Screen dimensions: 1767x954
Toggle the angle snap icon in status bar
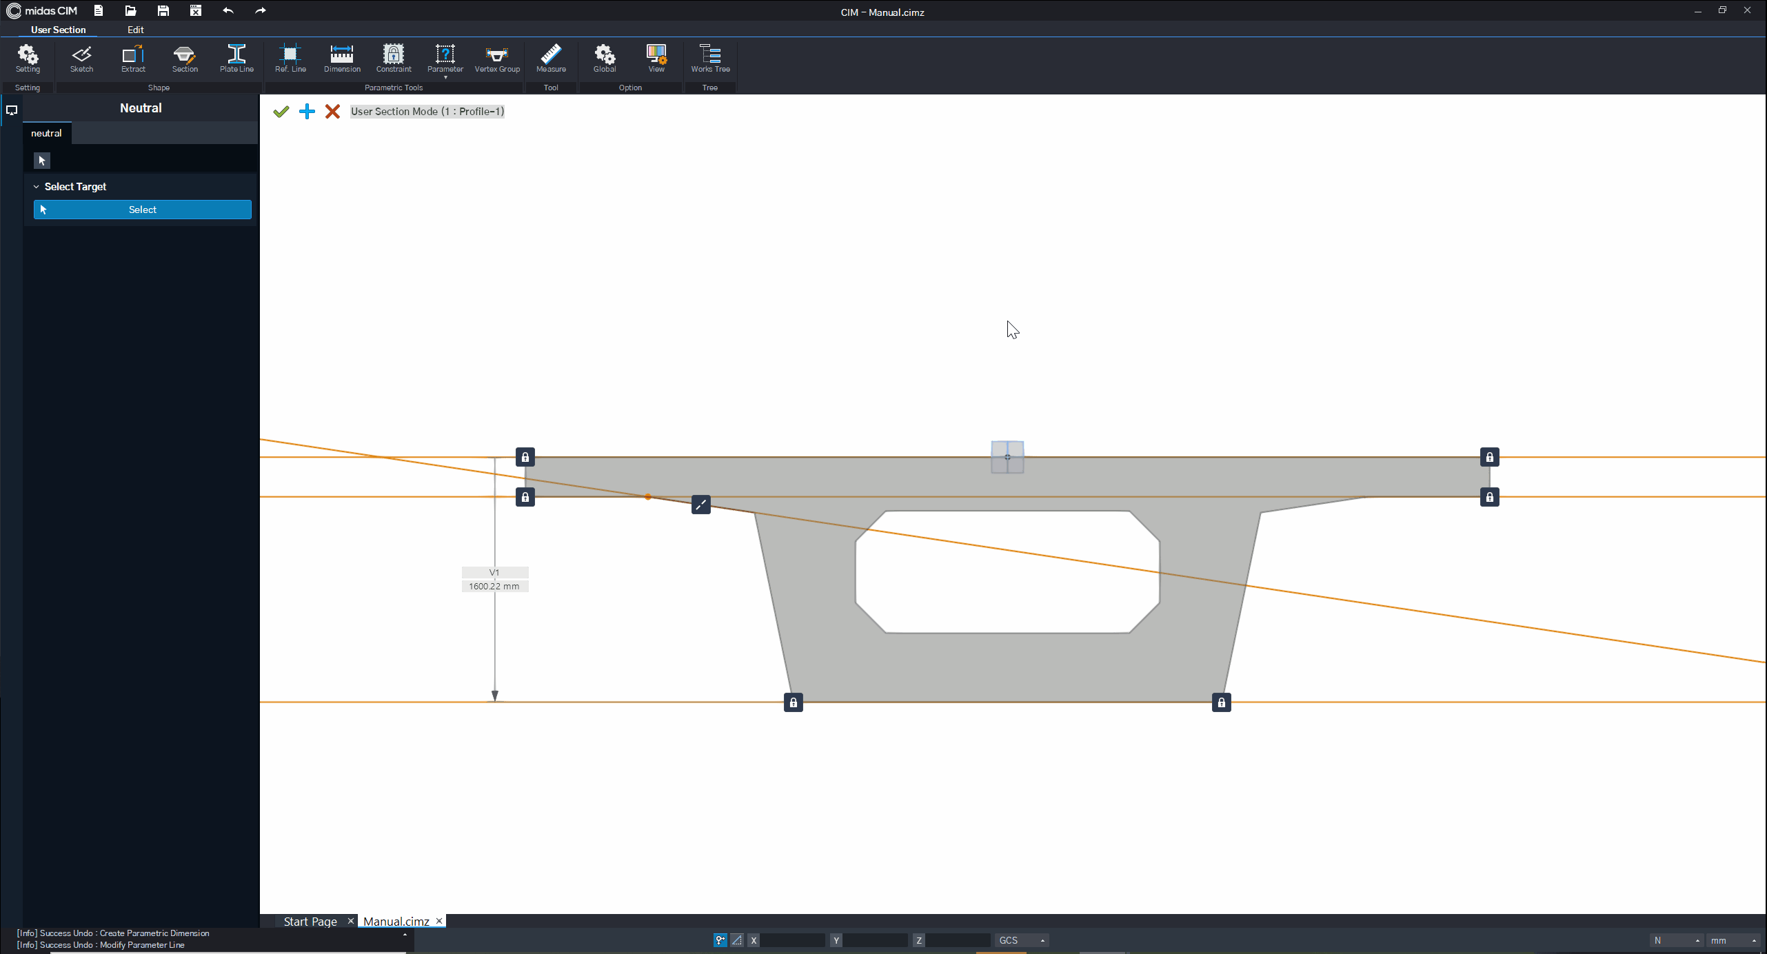pos(737,940)
